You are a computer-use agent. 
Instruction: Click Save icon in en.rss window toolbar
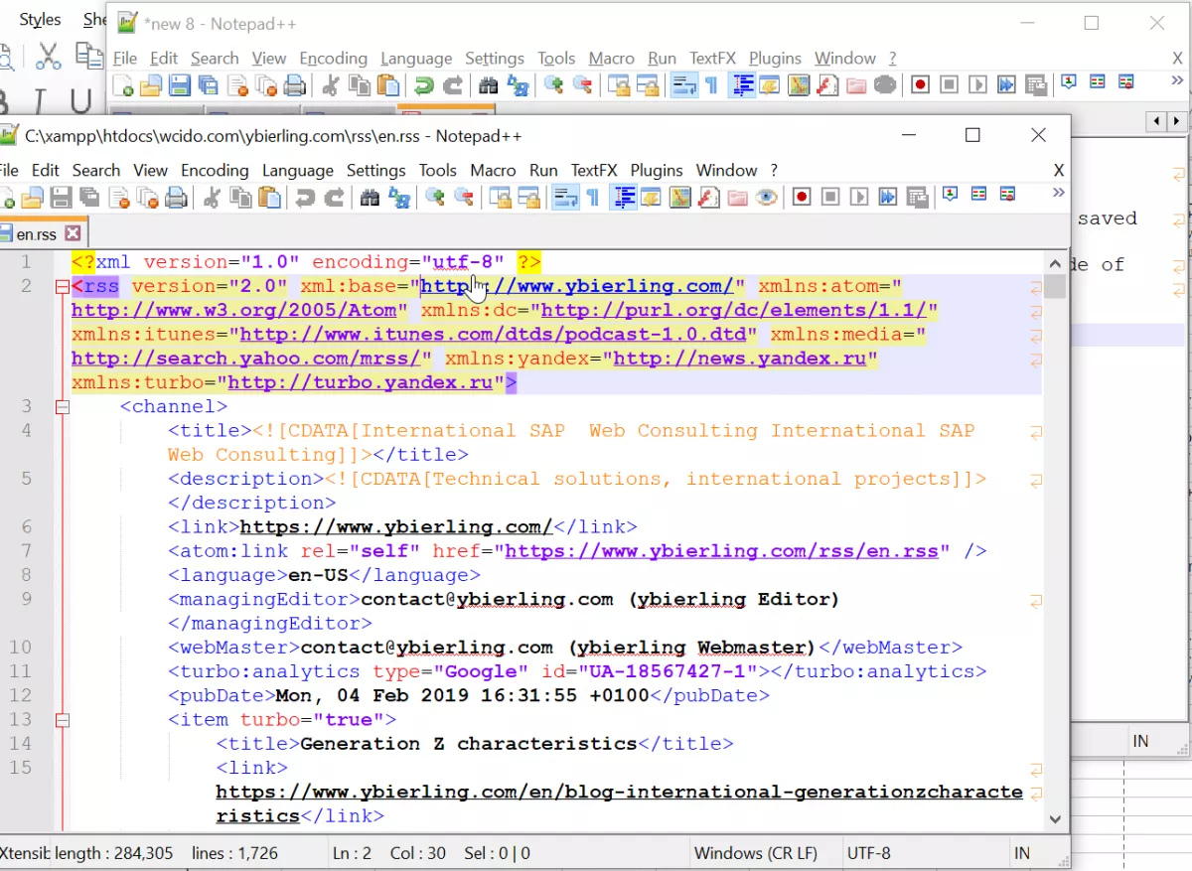click(x=61, y=198)
